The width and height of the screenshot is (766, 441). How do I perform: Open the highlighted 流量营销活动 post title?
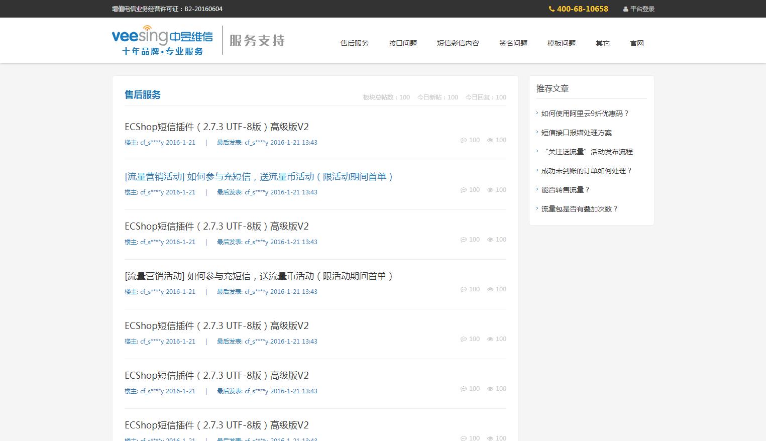[259, 177]
